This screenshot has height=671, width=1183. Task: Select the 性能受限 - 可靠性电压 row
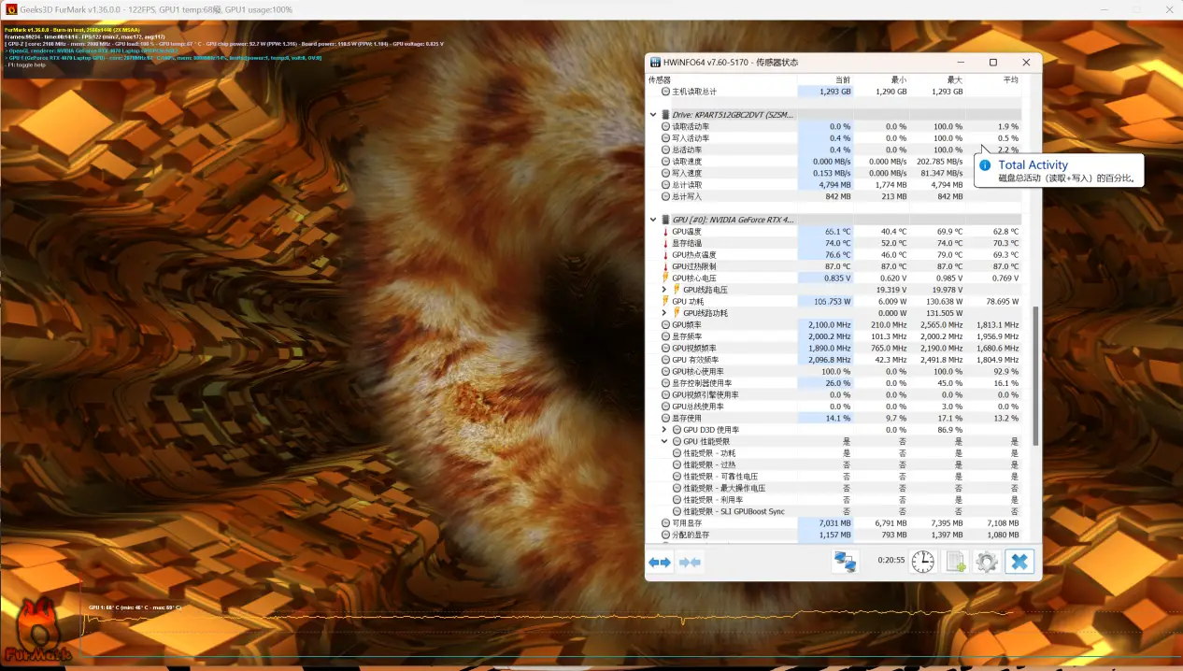point(834,477)
